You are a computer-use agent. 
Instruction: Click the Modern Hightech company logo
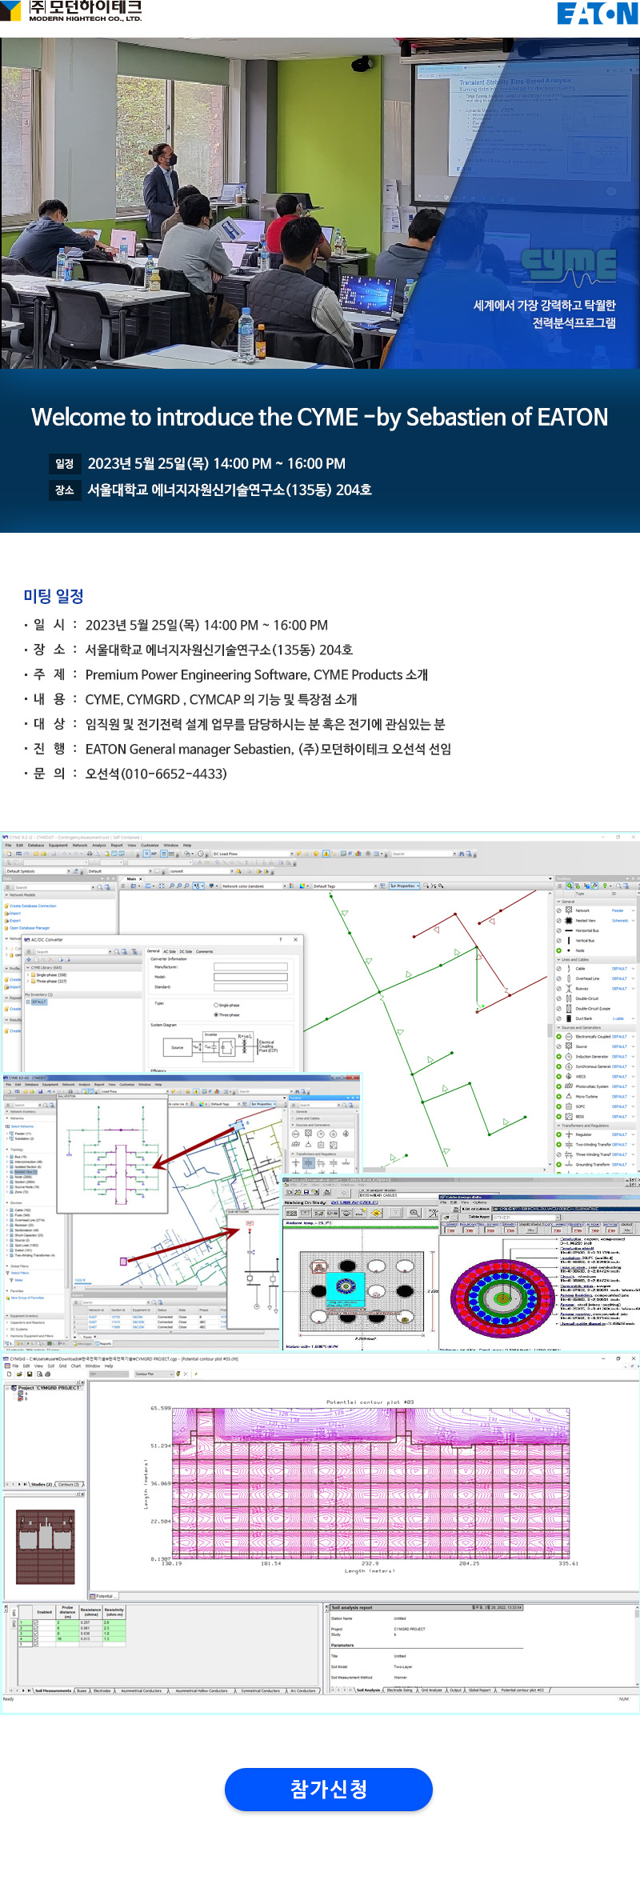[72, 10]
